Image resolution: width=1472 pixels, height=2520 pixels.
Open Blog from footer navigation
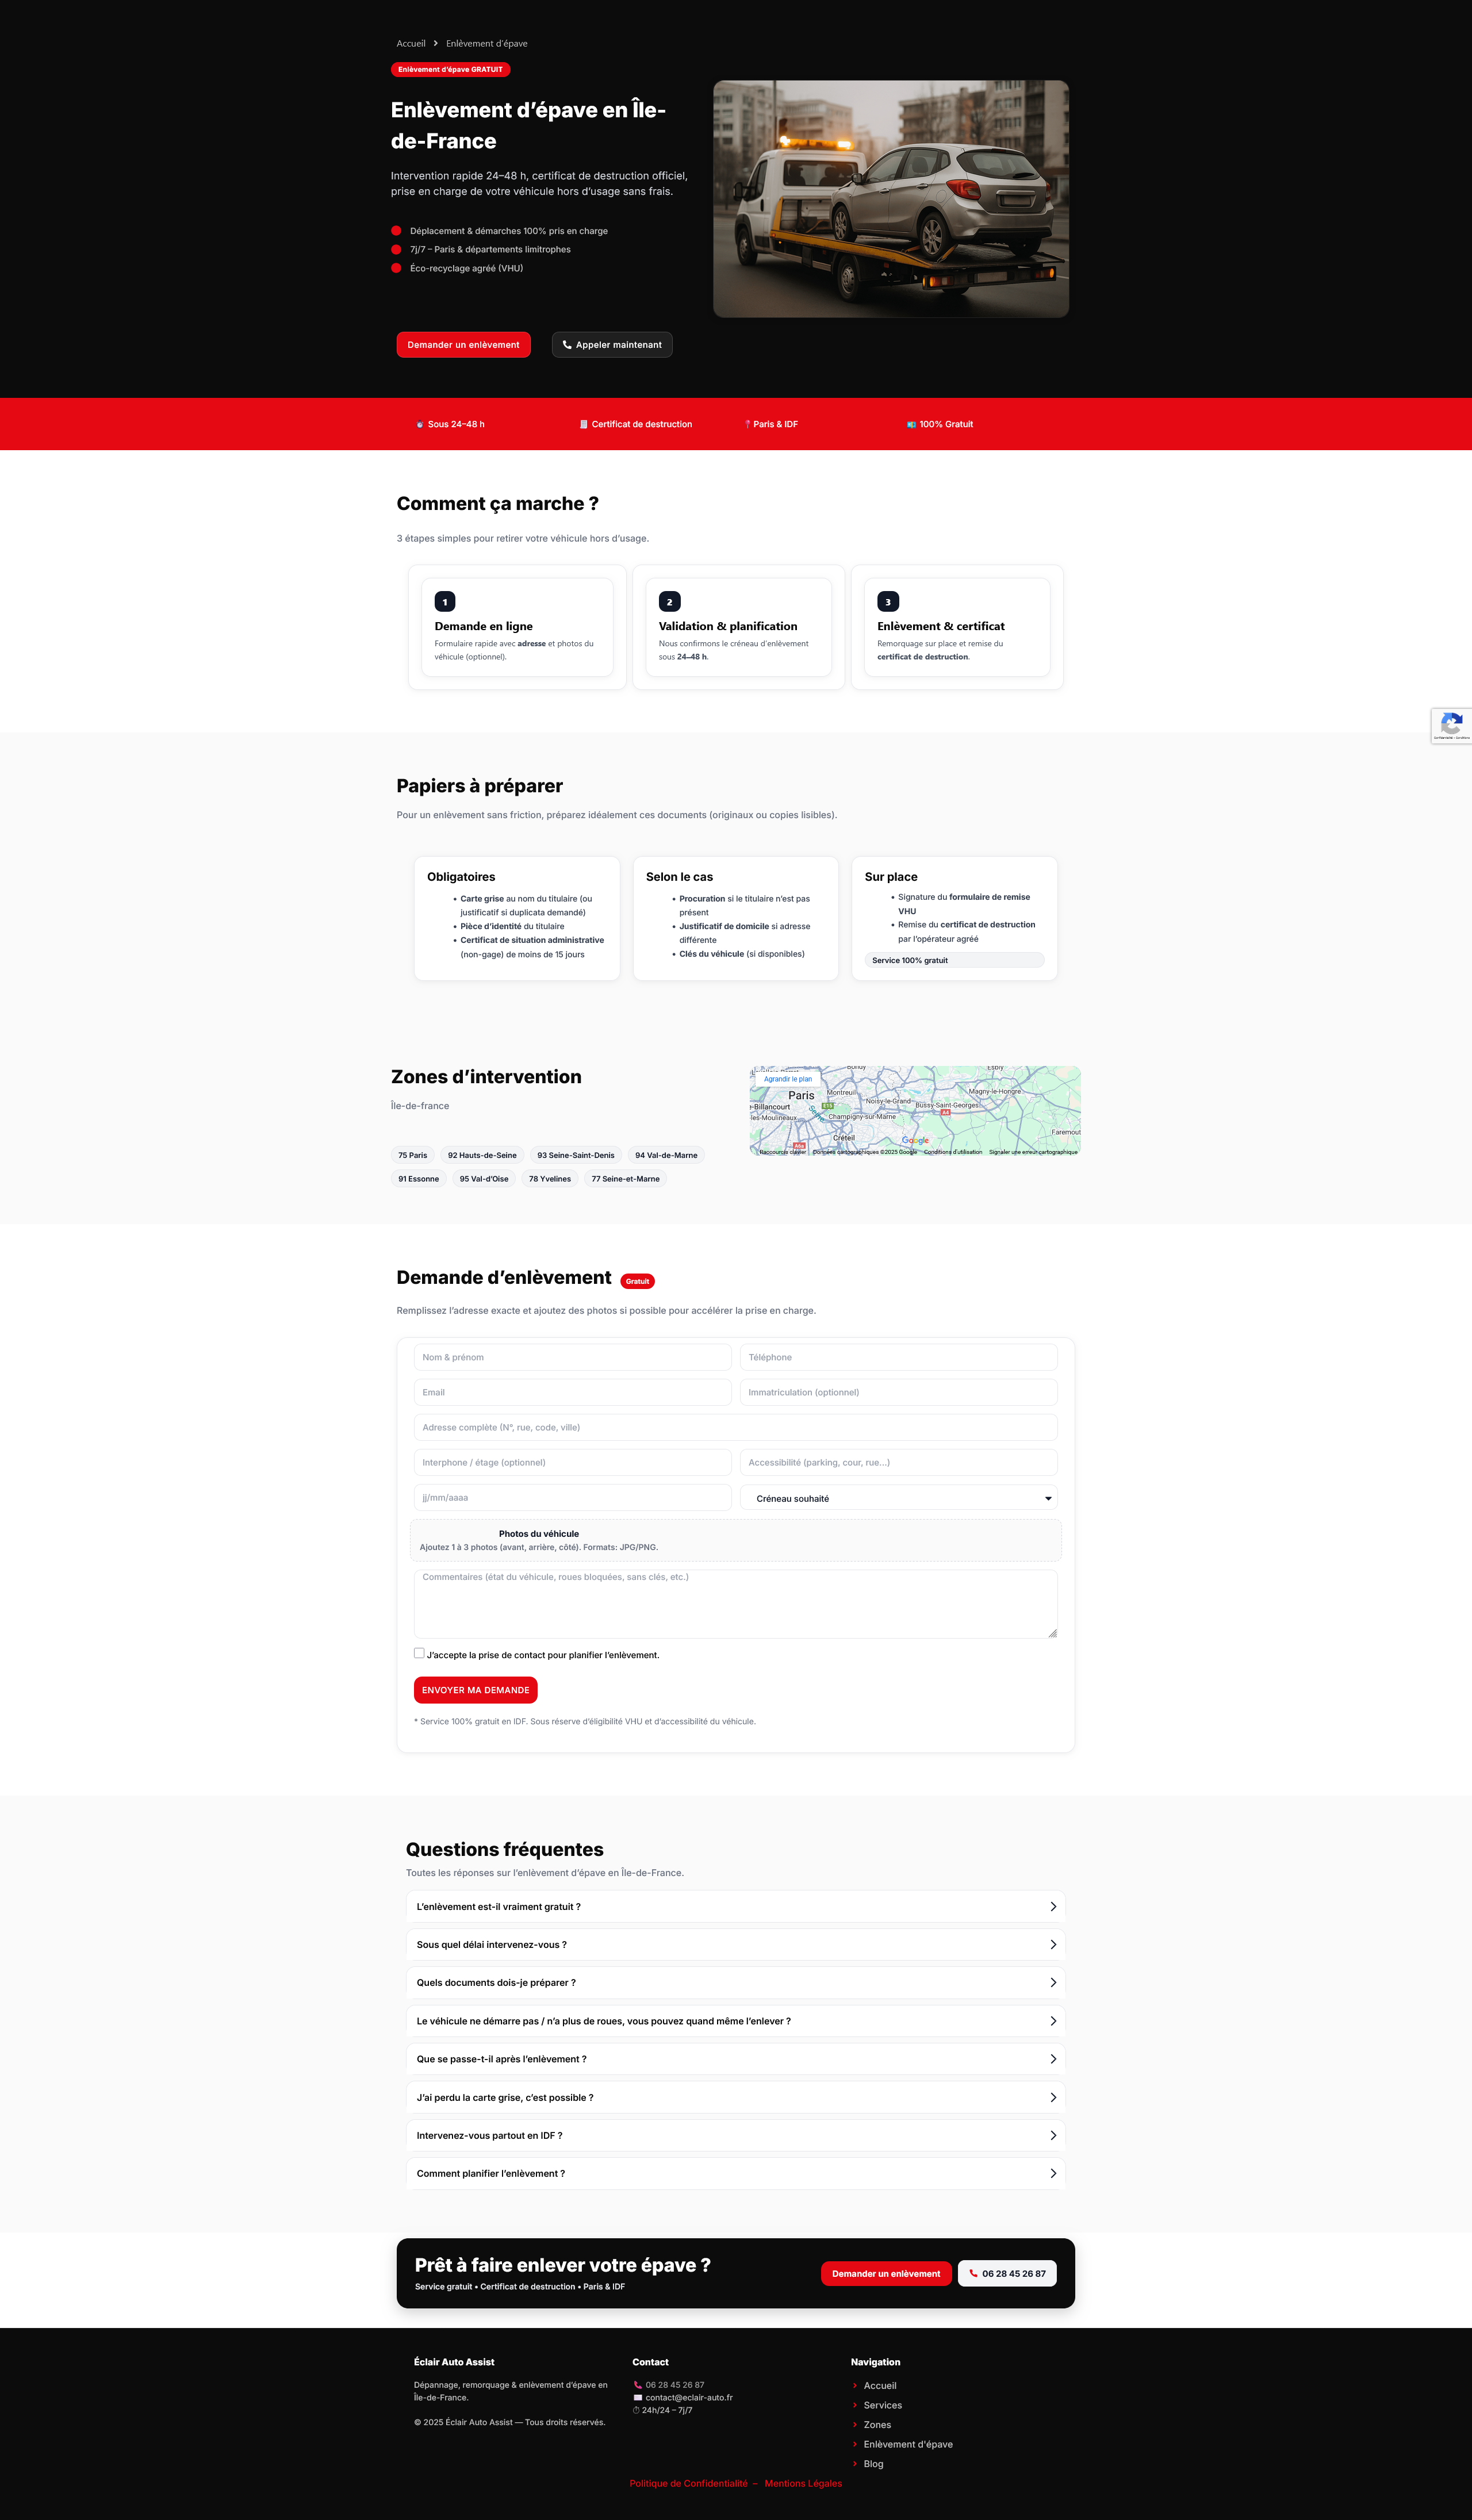873,2464
